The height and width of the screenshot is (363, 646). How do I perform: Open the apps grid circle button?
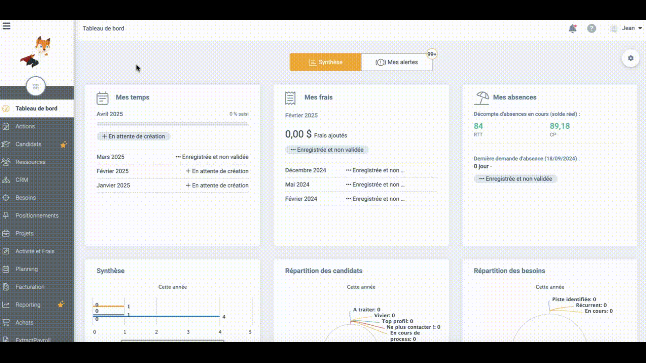(36, 86)
